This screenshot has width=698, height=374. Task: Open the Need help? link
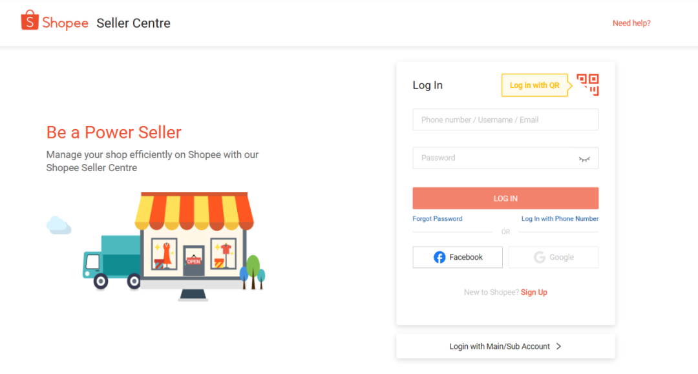click(631, 23)
